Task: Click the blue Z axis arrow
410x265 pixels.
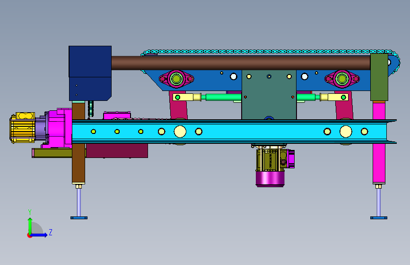Action: [x=39, y=235]
